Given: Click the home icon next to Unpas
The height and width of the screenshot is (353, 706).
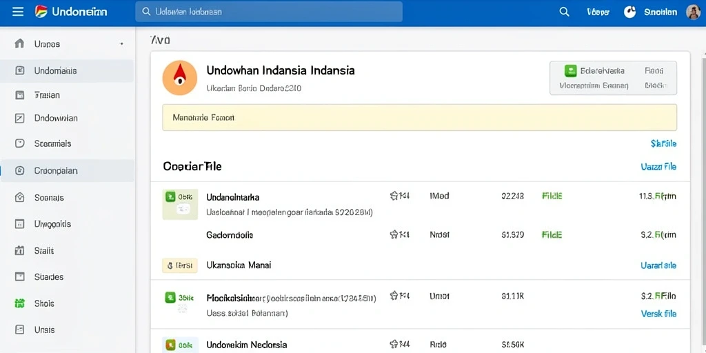Looking at the screenshot, I should point(19,43).
